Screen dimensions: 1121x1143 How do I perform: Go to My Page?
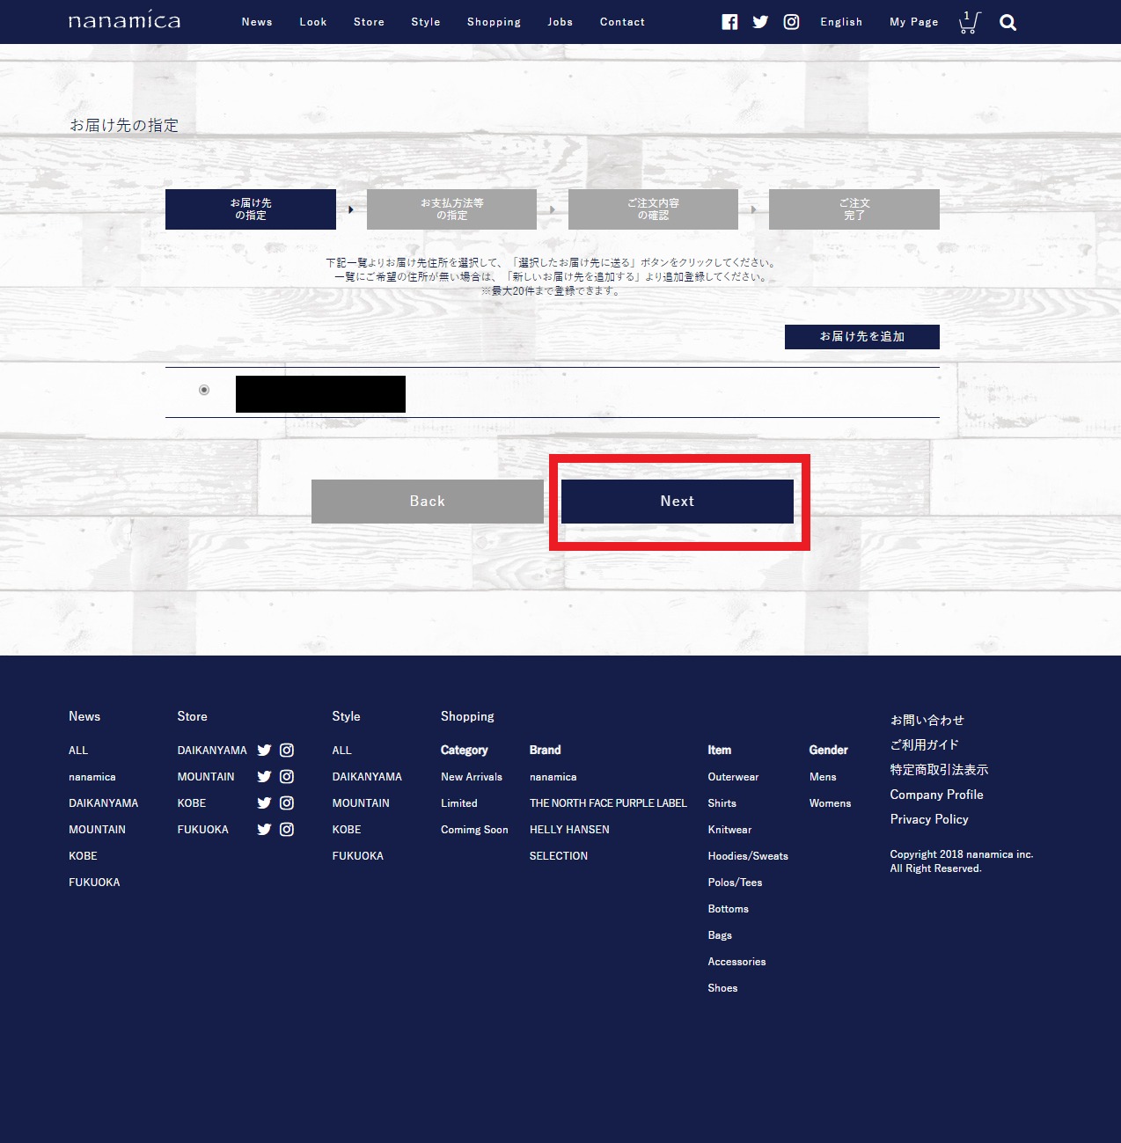[x=913, y=22]
